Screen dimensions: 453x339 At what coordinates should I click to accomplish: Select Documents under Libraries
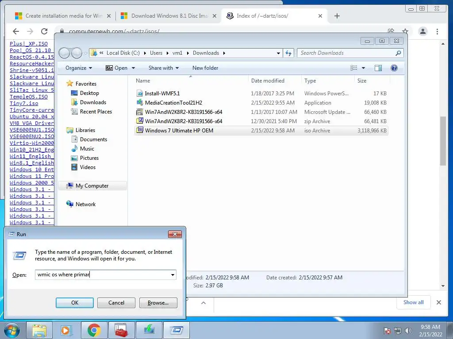pyautogui.click(x=89, y=139)
